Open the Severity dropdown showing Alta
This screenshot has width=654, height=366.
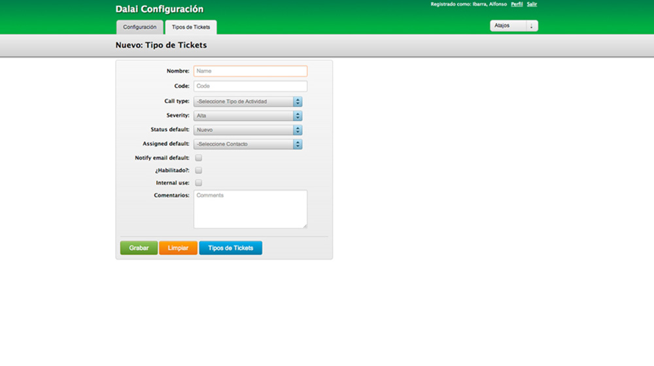tap(247, 116)
